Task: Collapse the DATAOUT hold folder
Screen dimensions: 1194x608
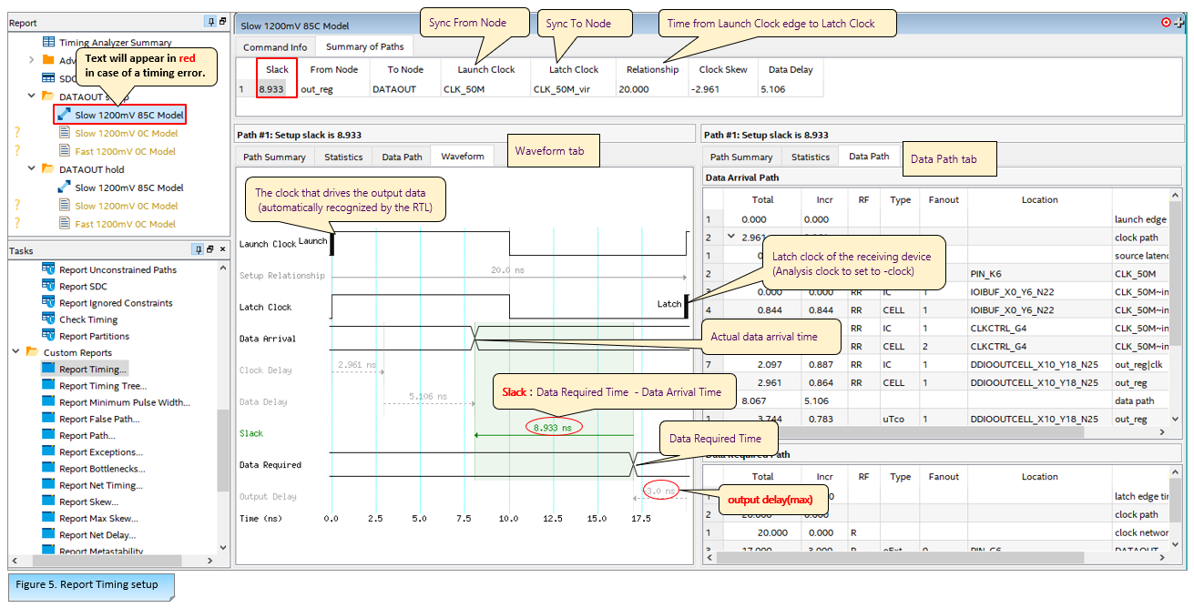Action: (32, 169)
